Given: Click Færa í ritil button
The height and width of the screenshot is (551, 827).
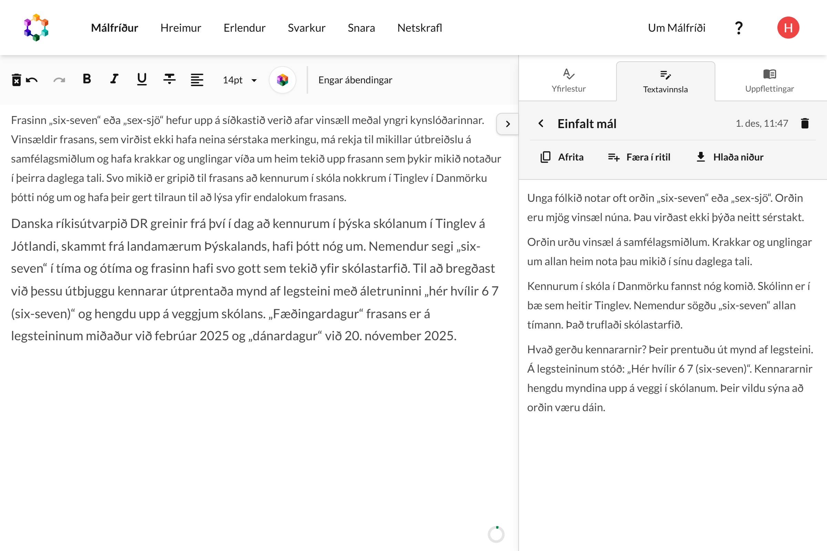Looking at the screenshot, I should [x=639, y=157].
